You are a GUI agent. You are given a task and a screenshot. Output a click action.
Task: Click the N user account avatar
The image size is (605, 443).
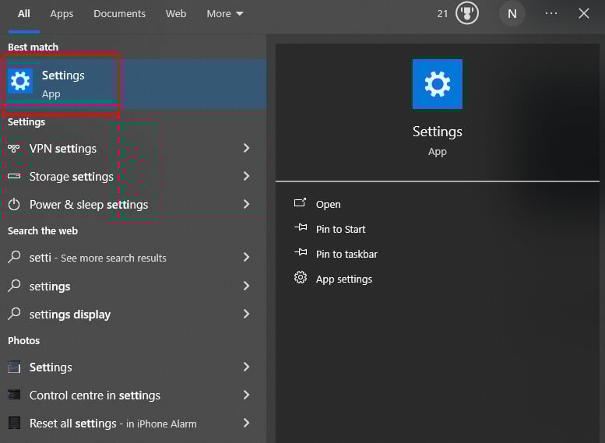click(512, 13)
